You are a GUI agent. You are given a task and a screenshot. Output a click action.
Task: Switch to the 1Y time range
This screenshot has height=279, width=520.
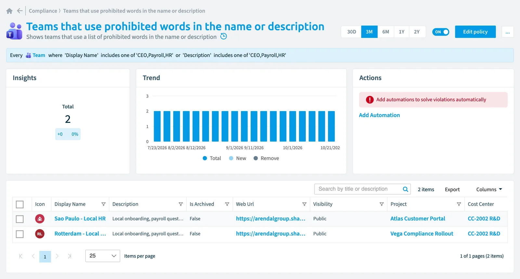tap(402, 32)
